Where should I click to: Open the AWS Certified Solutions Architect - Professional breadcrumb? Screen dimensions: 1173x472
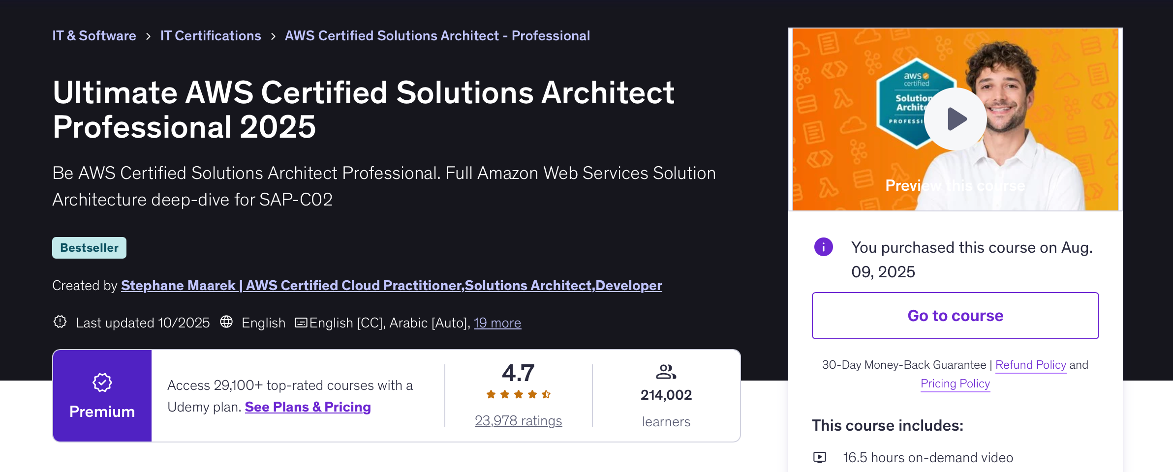[437, 35]
